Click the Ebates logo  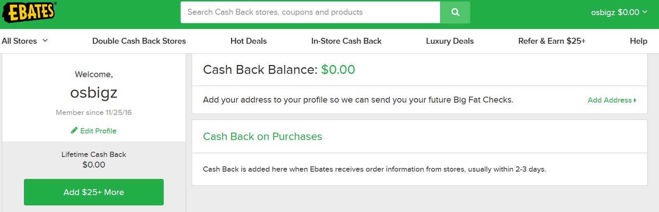(x=29, y=12)
